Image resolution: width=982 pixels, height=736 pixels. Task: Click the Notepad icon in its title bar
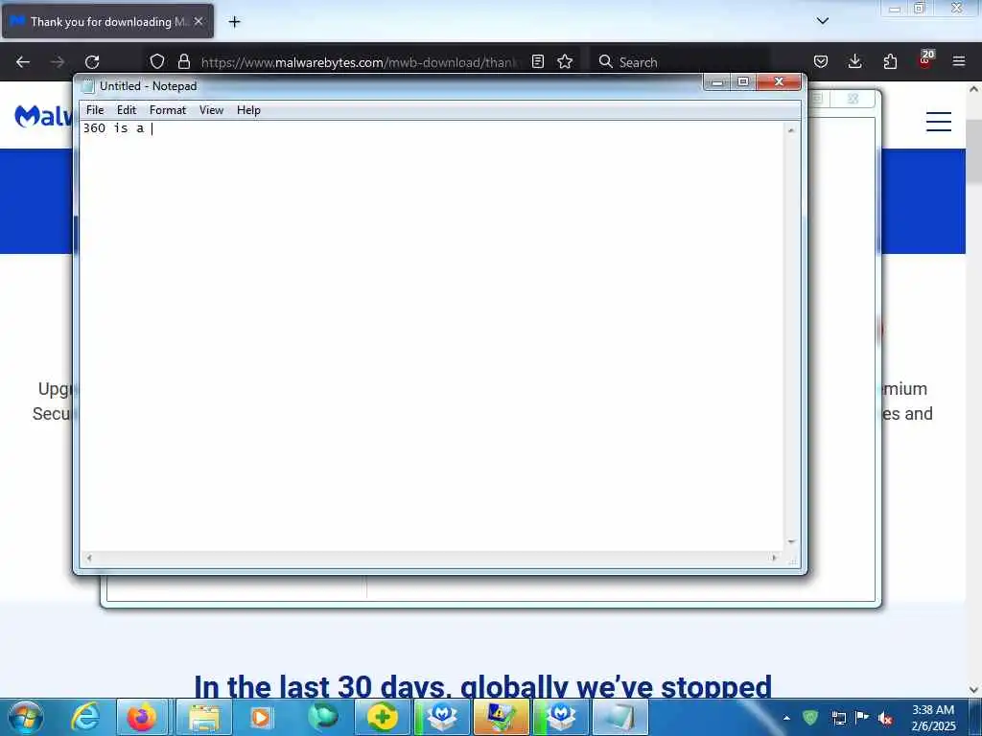pos(88,86)
